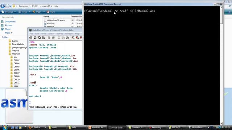Expand the masm32 breadcrumb arrow in address bar
Image resolution: width=232 pixels, height=130 pixels.
(x=51, y=6)
